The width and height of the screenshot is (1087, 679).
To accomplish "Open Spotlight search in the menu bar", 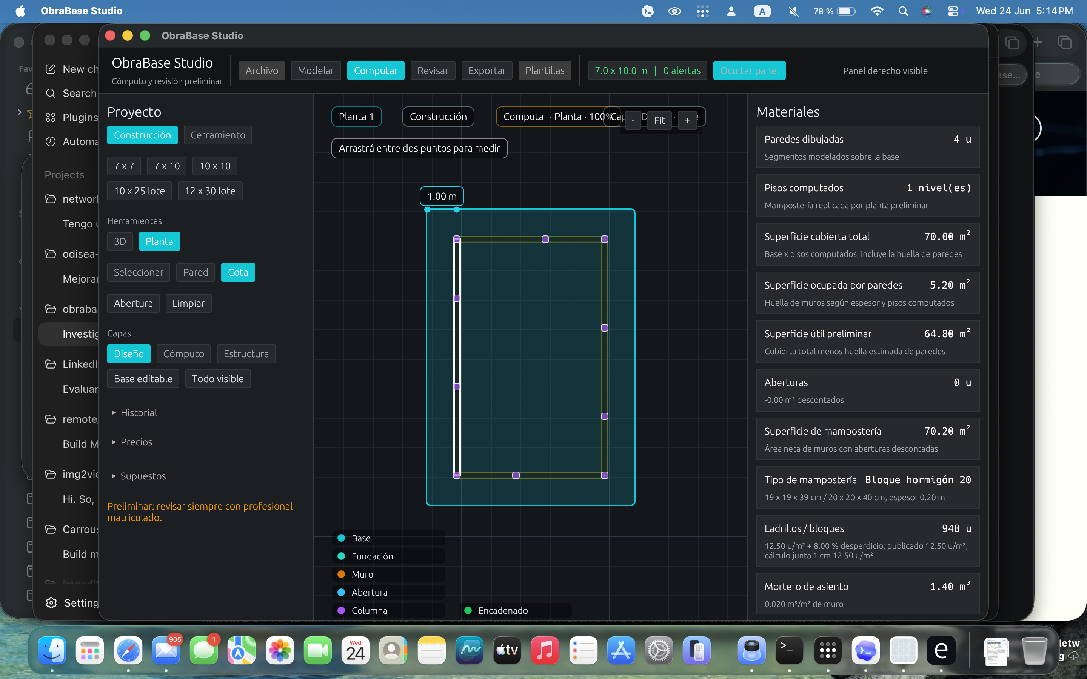I will point(903,11).
